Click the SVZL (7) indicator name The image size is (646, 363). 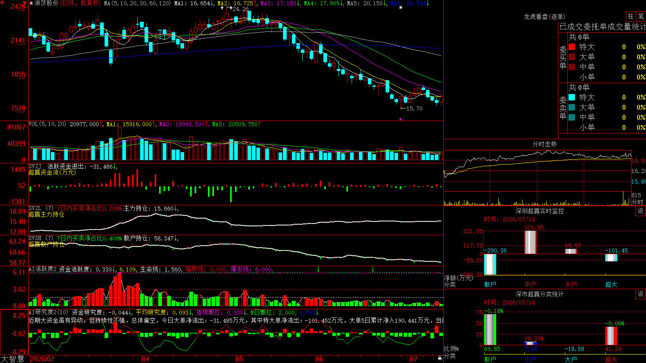pos(41,209)
